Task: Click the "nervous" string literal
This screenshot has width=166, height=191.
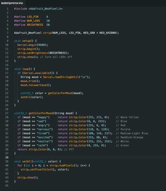Action: coord(44,129)
